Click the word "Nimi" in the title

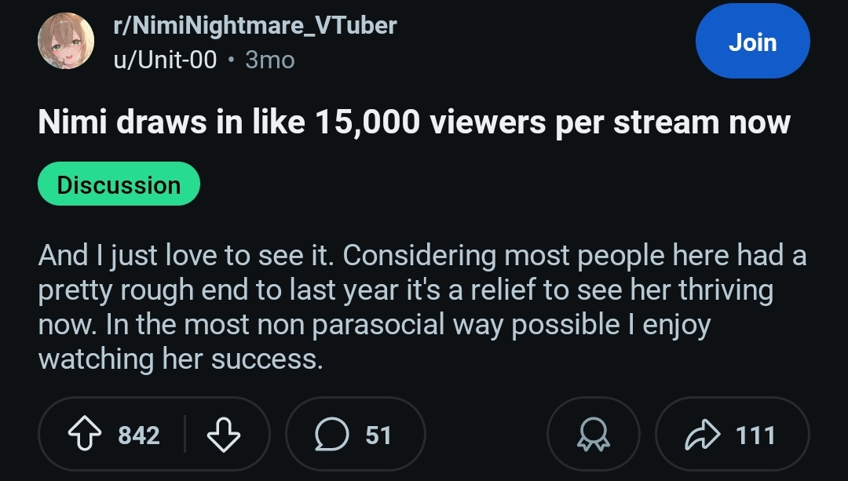point(71,123)
